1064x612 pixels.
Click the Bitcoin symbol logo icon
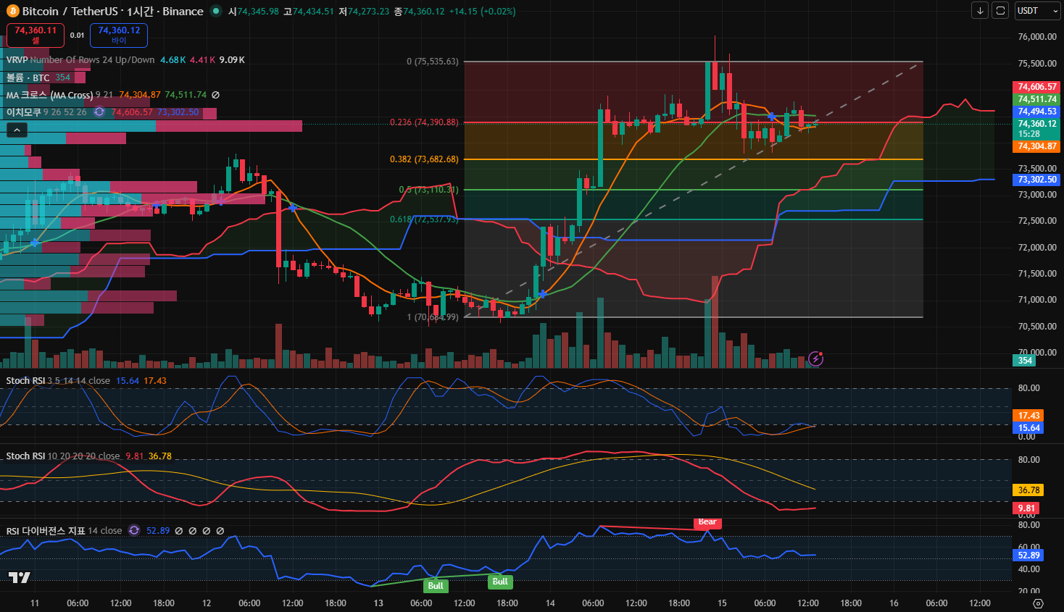13,12
